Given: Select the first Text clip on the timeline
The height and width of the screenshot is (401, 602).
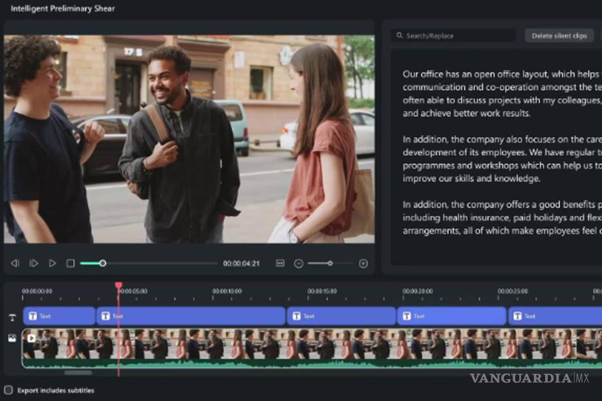Looking at the screenshot, I should click(59, 316).
